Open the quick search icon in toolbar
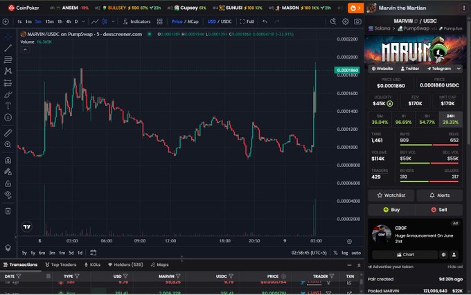 click(333, 21)
